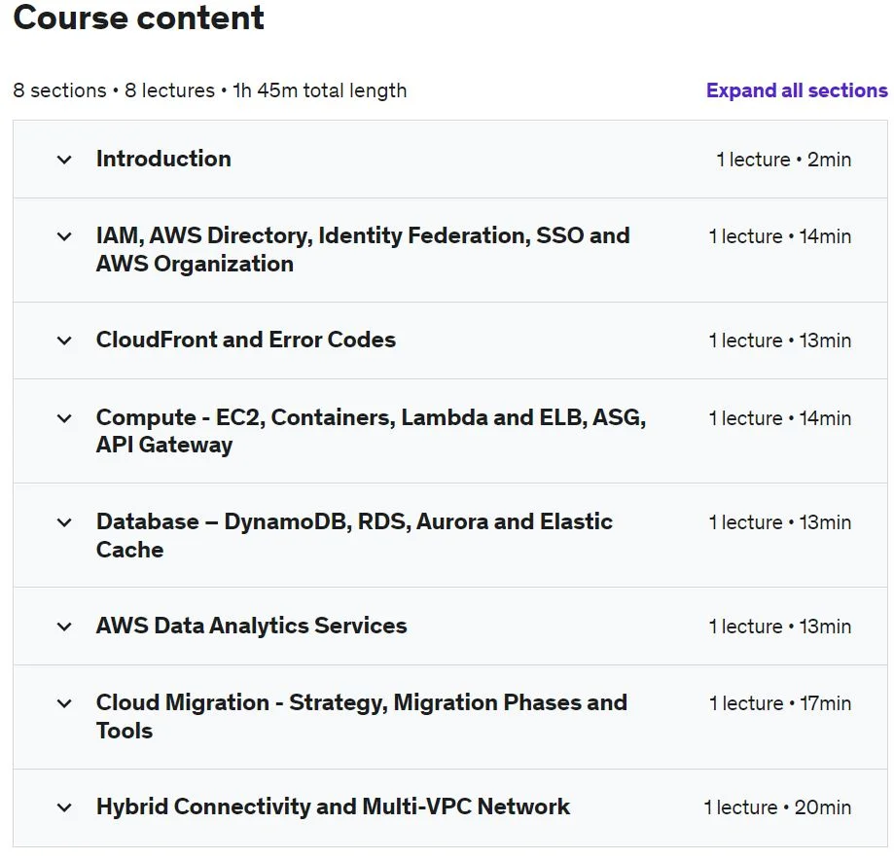Image resolution: width=894 pixels, height=860 pixels.
Task: Click Cloud Migration - Strategy title
Action: pyautogui.click(x=362, y=716)
